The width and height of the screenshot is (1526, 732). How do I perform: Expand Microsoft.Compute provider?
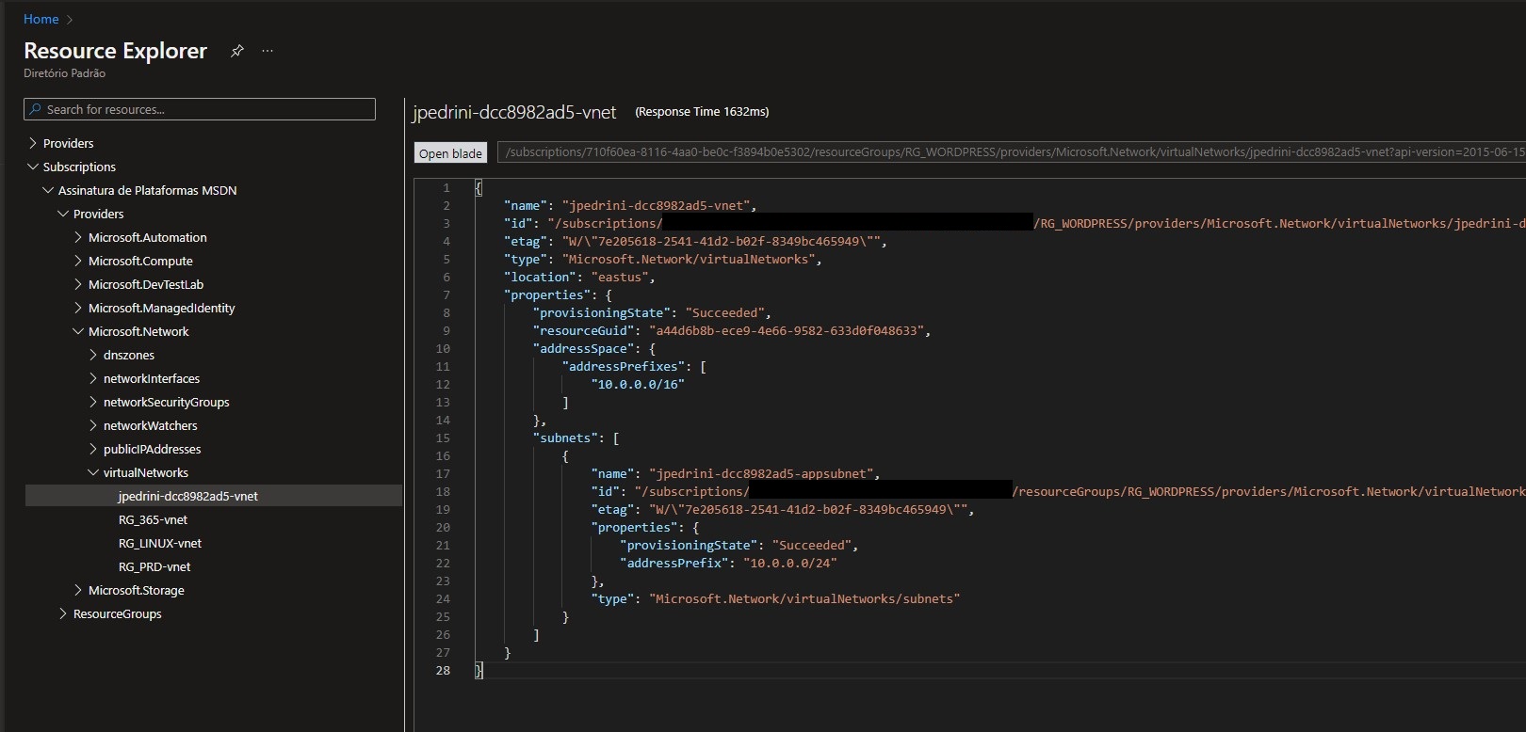(78, 261)
